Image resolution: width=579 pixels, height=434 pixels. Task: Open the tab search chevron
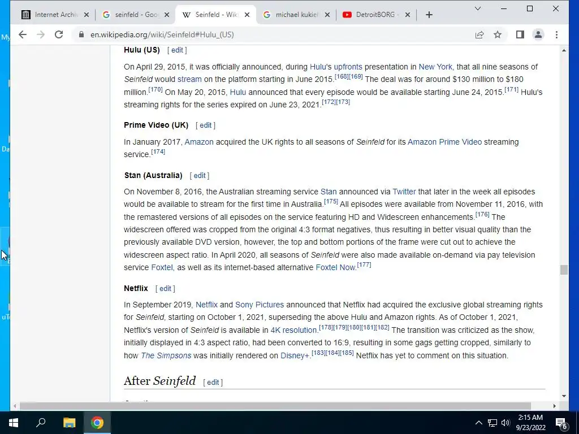click(x=477, y=8)
